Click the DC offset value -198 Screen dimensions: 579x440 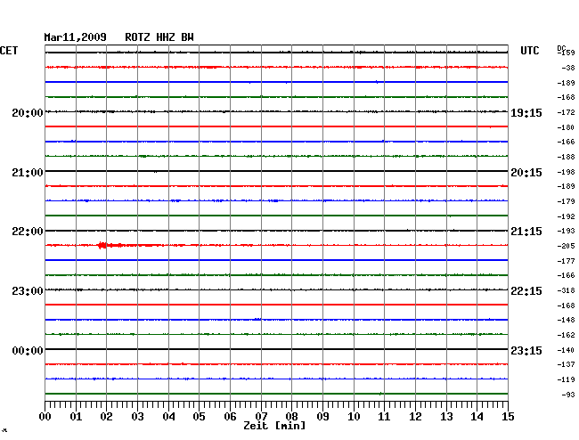566,172
